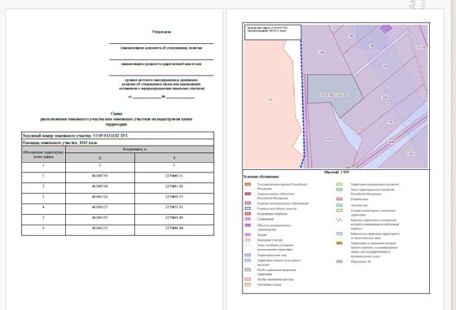Select the 'Условные обозначения' legend heading
Image resolution: width=456 pixels, height=310 pixels.
pyautogui.click(x=261, y=177)
